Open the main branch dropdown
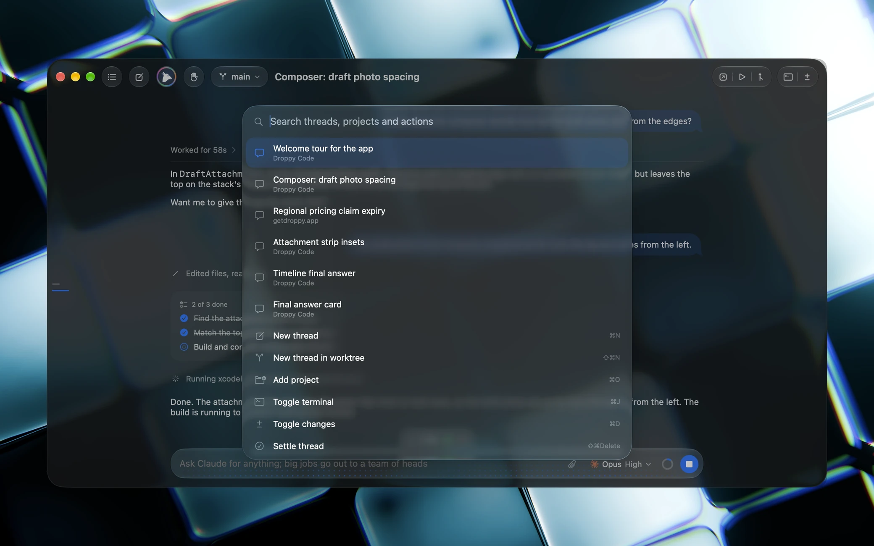 (x=239, y=77)
